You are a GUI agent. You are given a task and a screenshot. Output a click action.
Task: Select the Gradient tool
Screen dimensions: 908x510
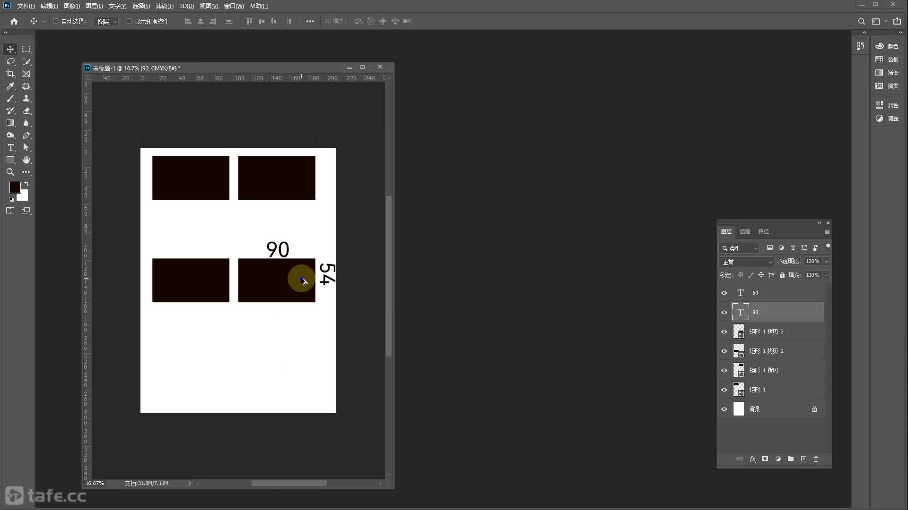(x=10, y=123)
